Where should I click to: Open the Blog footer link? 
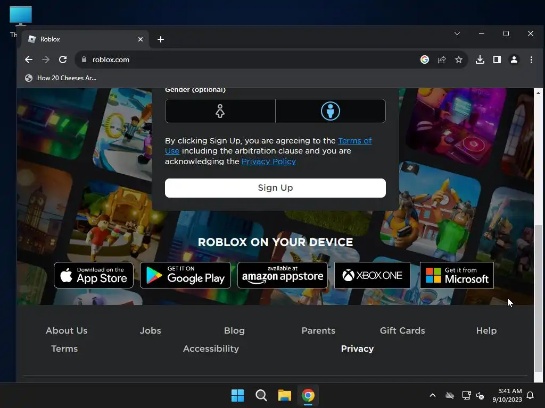coord(234,330)
